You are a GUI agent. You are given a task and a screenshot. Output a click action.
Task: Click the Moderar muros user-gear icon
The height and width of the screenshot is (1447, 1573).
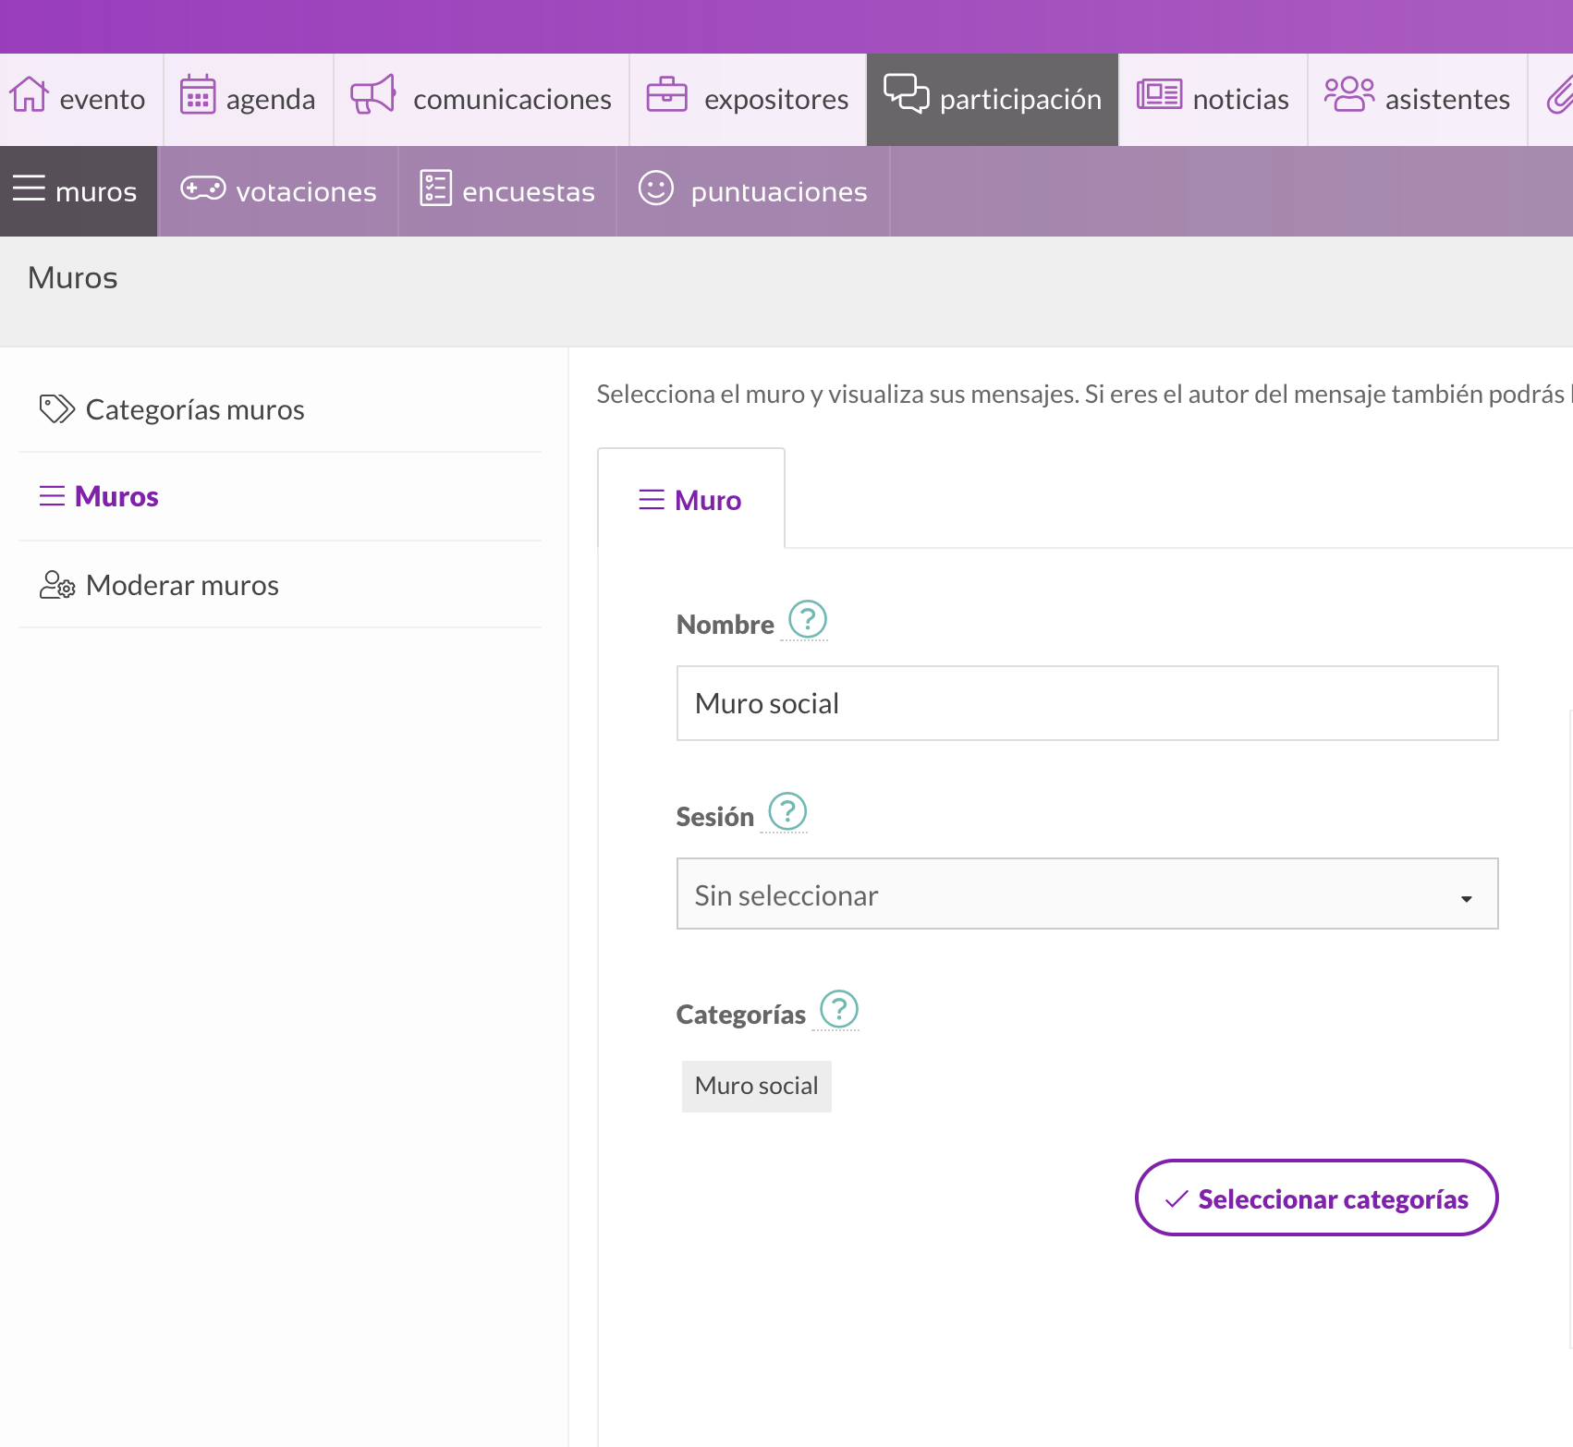coord(56,584)
